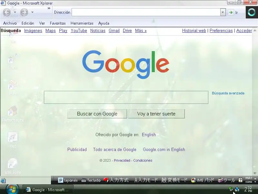Open Búsqueda avanzada link
This screenshot has width=258, height=194.
228,93
